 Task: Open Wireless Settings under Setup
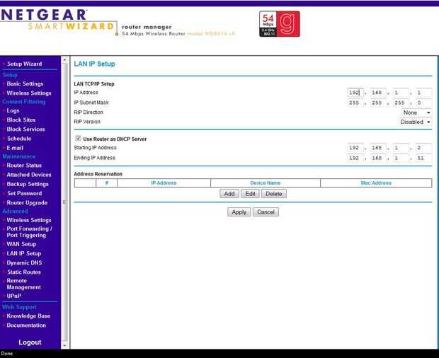pos(29,93)
